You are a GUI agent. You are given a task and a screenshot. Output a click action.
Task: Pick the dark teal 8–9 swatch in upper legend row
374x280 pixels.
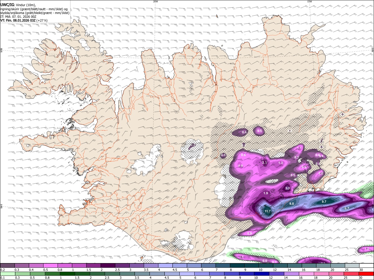coord(237,266)
